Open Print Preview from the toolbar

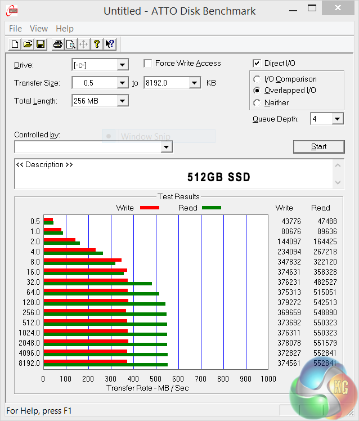(x=70, y=44)
